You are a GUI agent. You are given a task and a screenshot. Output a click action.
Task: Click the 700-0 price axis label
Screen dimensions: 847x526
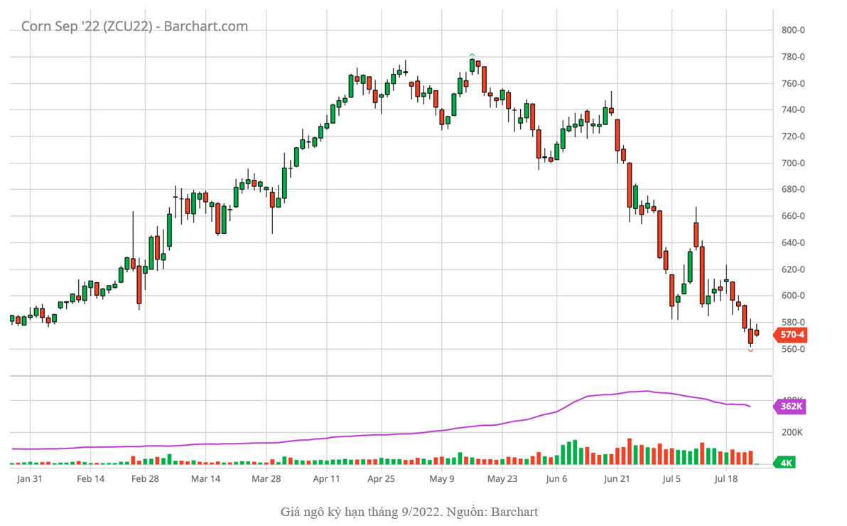click(792, 163)
